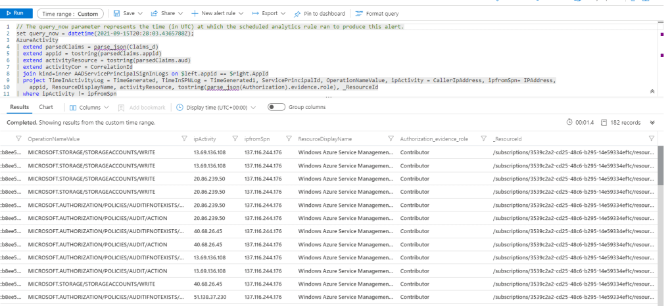Open the Time range Custom picker
672x306 pixels.
(x=70, y=13)
